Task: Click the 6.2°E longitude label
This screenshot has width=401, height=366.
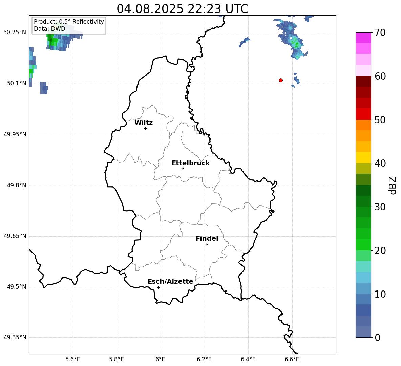Action: (204, 359)
